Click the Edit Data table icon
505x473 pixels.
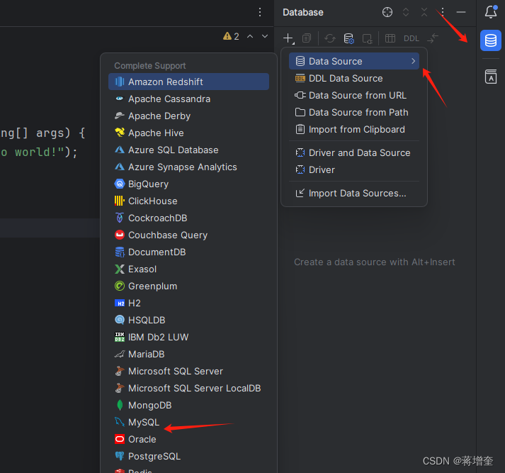(x=390, y=38)
